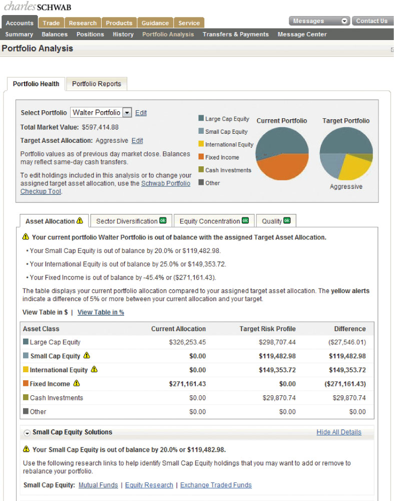Select the Asset Allocation tab
Image resolution: width=394 pixels, height=501 pixels.
54,221
